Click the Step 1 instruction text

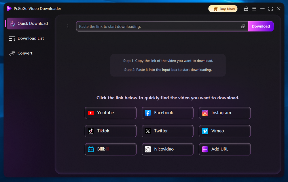point(168,61)
